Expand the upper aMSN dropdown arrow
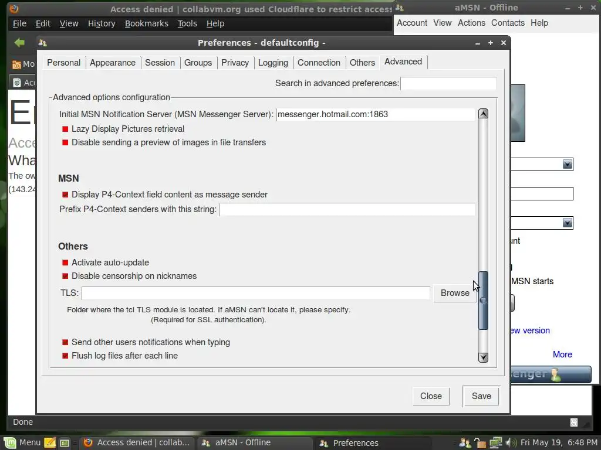Screen dimensions: 601x450 coord(568,165)
